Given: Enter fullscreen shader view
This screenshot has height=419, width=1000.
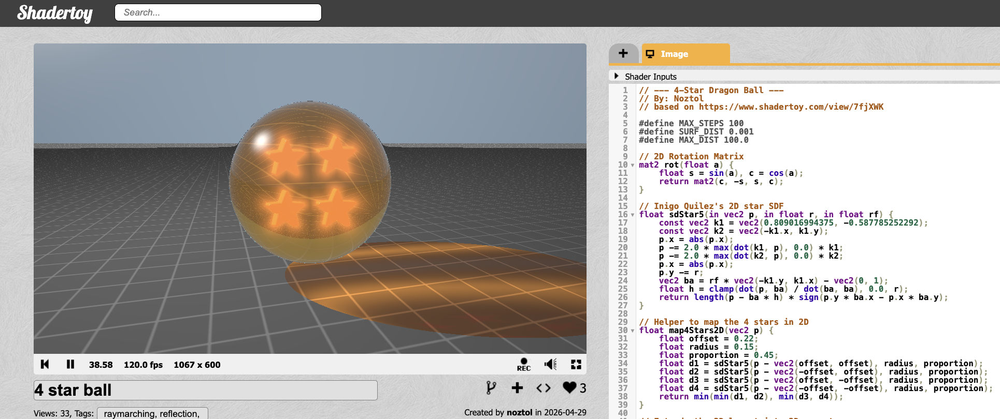Looking at the screenshot, I should click(x=576, y=364).
